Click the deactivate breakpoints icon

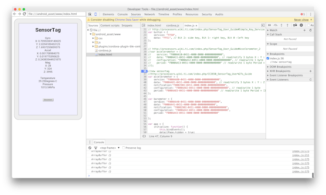295,25
